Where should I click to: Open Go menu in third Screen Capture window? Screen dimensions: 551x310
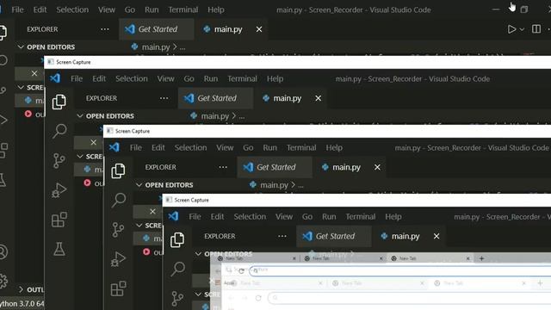tap(307, 216)
